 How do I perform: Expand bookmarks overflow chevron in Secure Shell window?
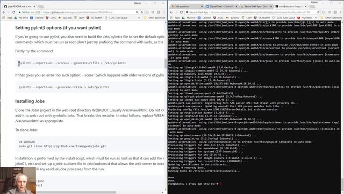tap(316, 18)
